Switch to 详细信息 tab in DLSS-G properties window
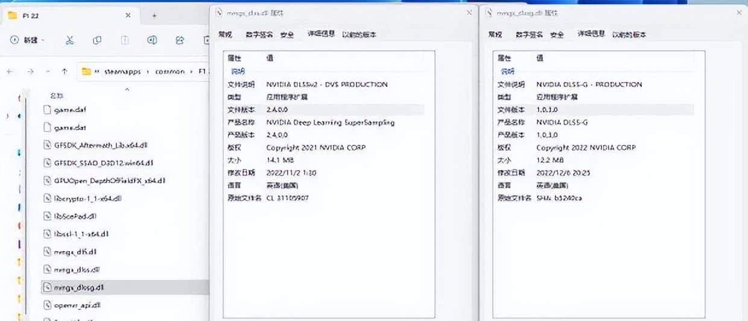The width and height of the screenshot is (748, 321). pos(591,35)
